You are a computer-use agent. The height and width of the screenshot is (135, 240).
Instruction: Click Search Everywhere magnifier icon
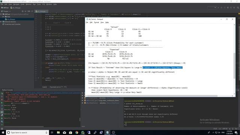click(238, 7)
